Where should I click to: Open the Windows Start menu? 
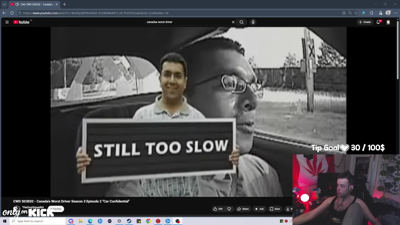(4, 221)
